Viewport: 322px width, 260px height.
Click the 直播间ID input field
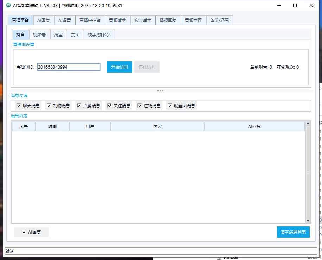[69, 67]
